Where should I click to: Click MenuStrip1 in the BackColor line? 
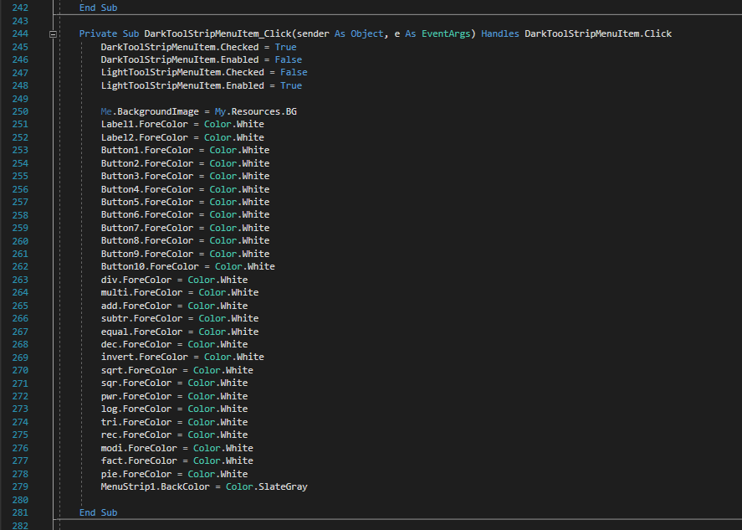[128, 486]
